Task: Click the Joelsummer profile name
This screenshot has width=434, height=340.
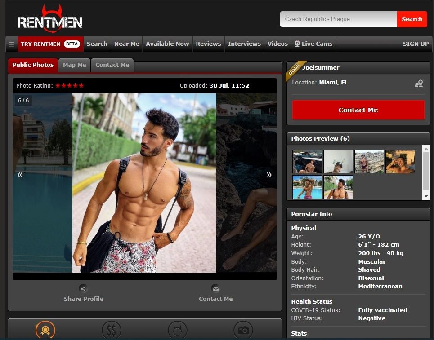Action: [321, 68]
